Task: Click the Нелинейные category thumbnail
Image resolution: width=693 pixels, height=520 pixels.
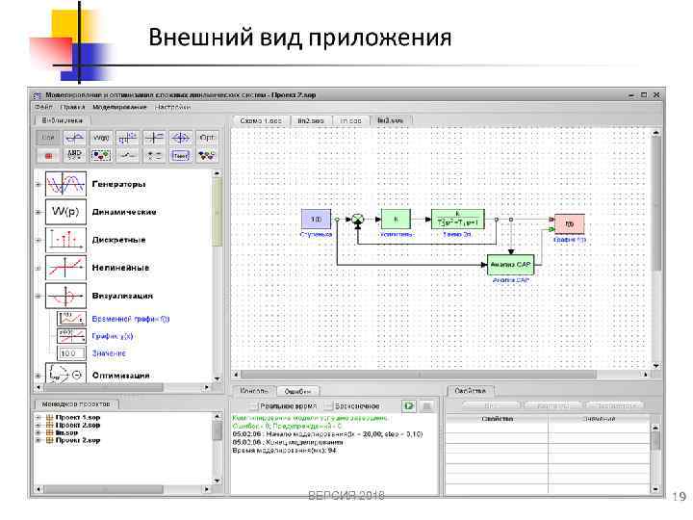Action: point(65,268)
